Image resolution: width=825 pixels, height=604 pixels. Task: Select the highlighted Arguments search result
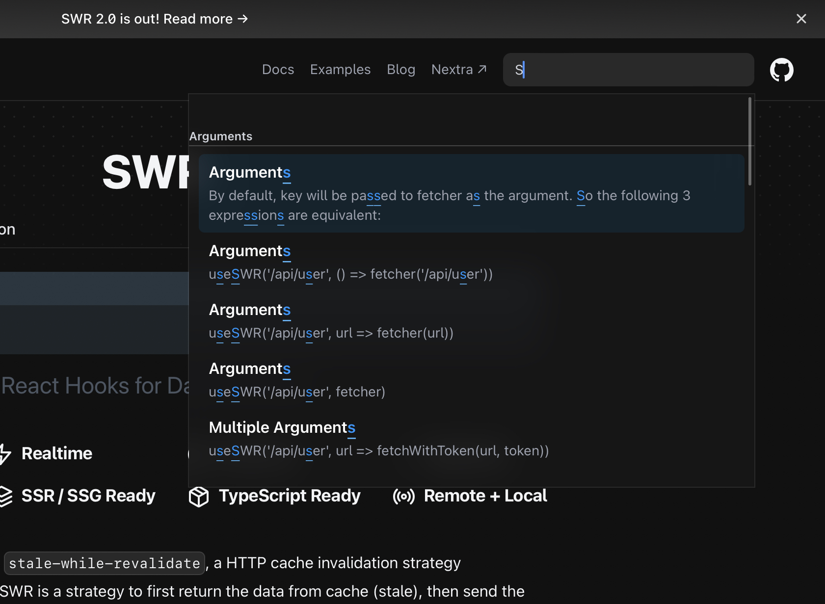tap(471, 193)
